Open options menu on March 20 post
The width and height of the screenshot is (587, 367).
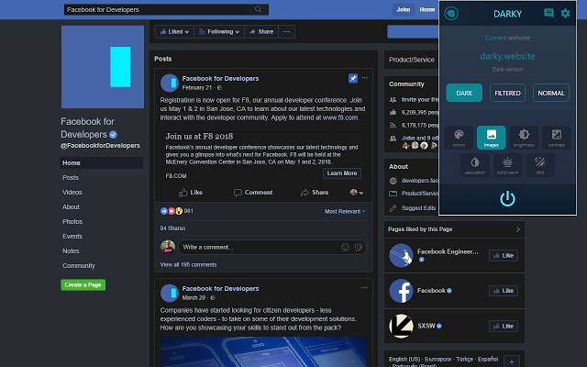[x=364, y=287]
